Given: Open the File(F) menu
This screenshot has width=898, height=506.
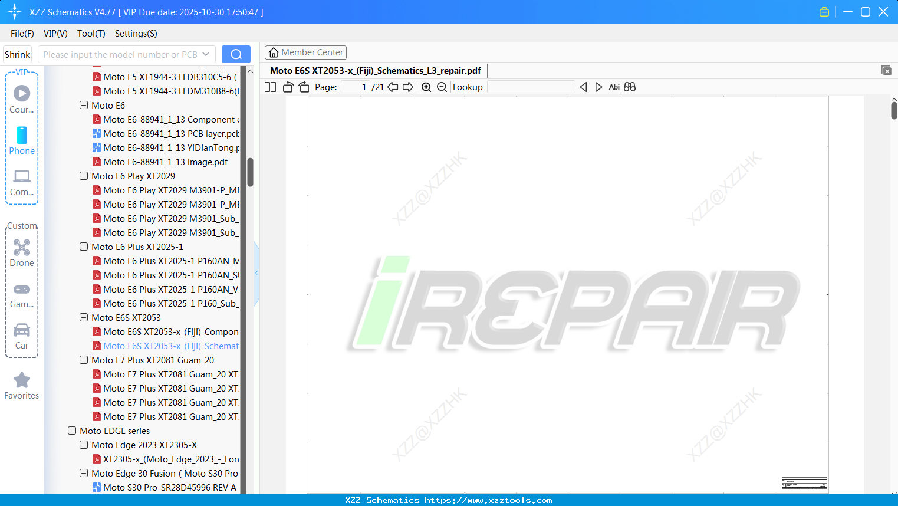Looking at the screenshot, I should pyautogui.click(x=22, y=34).
